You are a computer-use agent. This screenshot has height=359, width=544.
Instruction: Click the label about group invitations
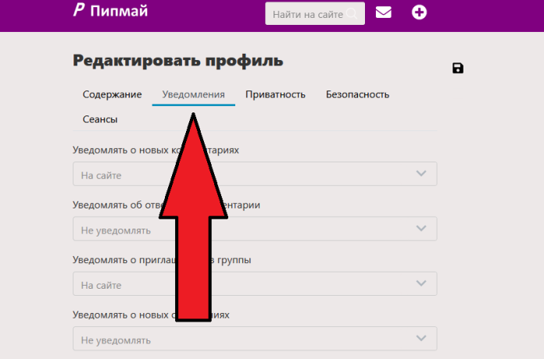point(162,260)
